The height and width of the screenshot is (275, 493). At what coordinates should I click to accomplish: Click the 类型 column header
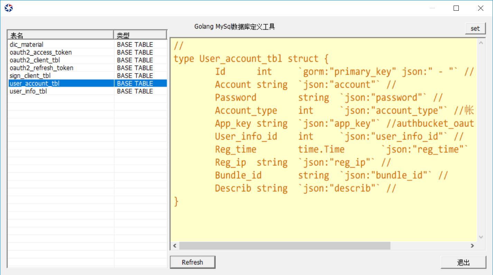(140, 35)
